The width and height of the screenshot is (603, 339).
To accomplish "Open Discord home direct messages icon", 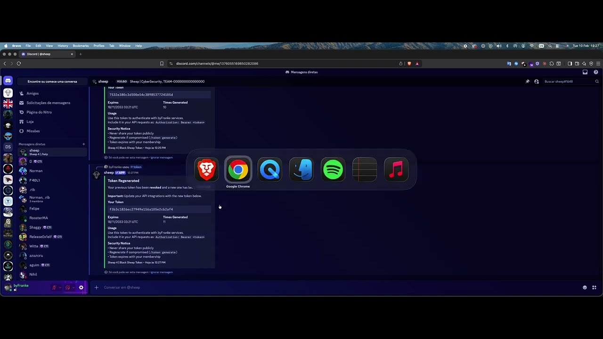I will point(8,81).
